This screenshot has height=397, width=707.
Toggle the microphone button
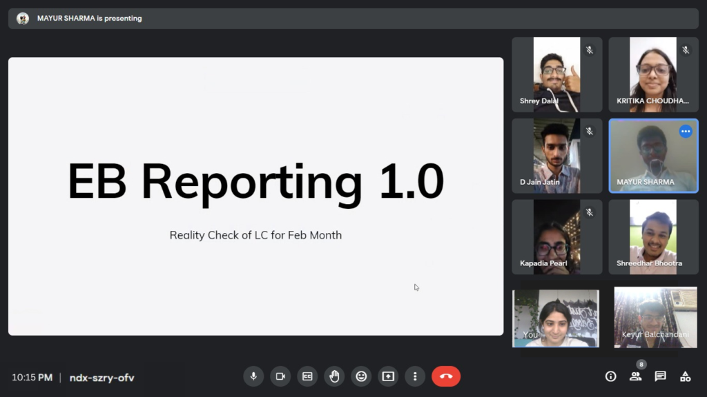click(253, 376)
